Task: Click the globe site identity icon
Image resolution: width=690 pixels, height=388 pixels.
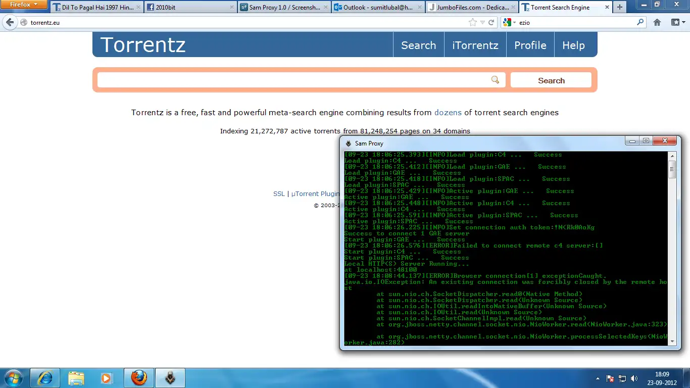Action: [x=23, y=23]
